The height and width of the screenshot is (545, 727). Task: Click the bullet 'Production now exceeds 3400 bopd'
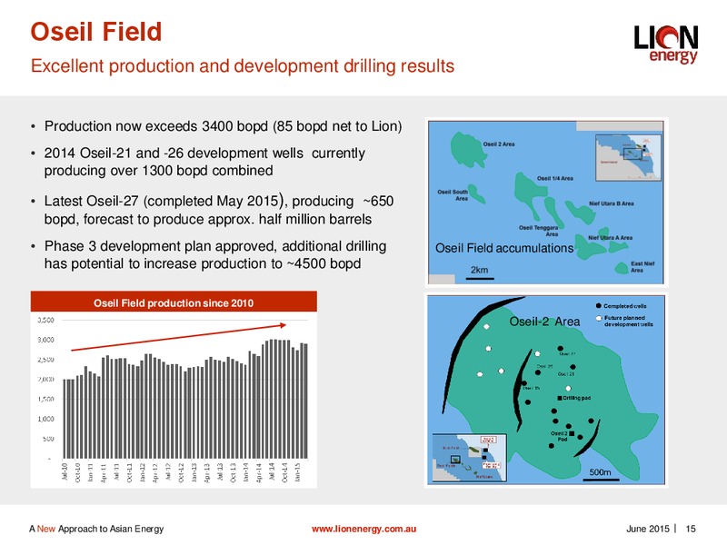(223, 126)
